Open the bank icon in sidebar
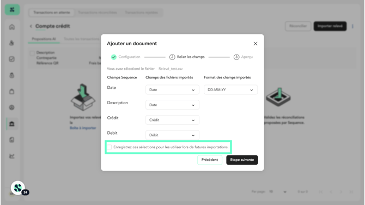Viewport: 365px width, 205px height. [x=12, y=124]
